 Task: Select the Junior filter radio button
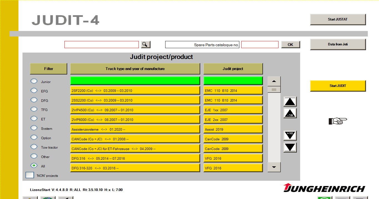[34, 81]
